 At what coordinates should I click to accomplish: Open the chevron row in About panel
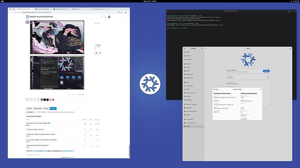[269, 105]
